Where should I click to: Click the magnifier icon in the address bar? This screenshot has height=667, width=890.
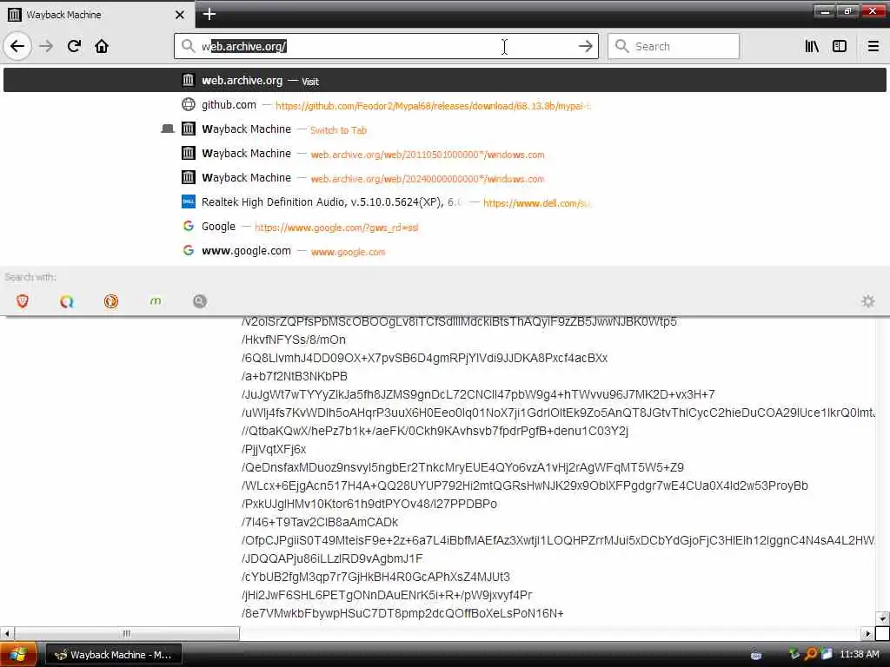click(x=188, y=46)
